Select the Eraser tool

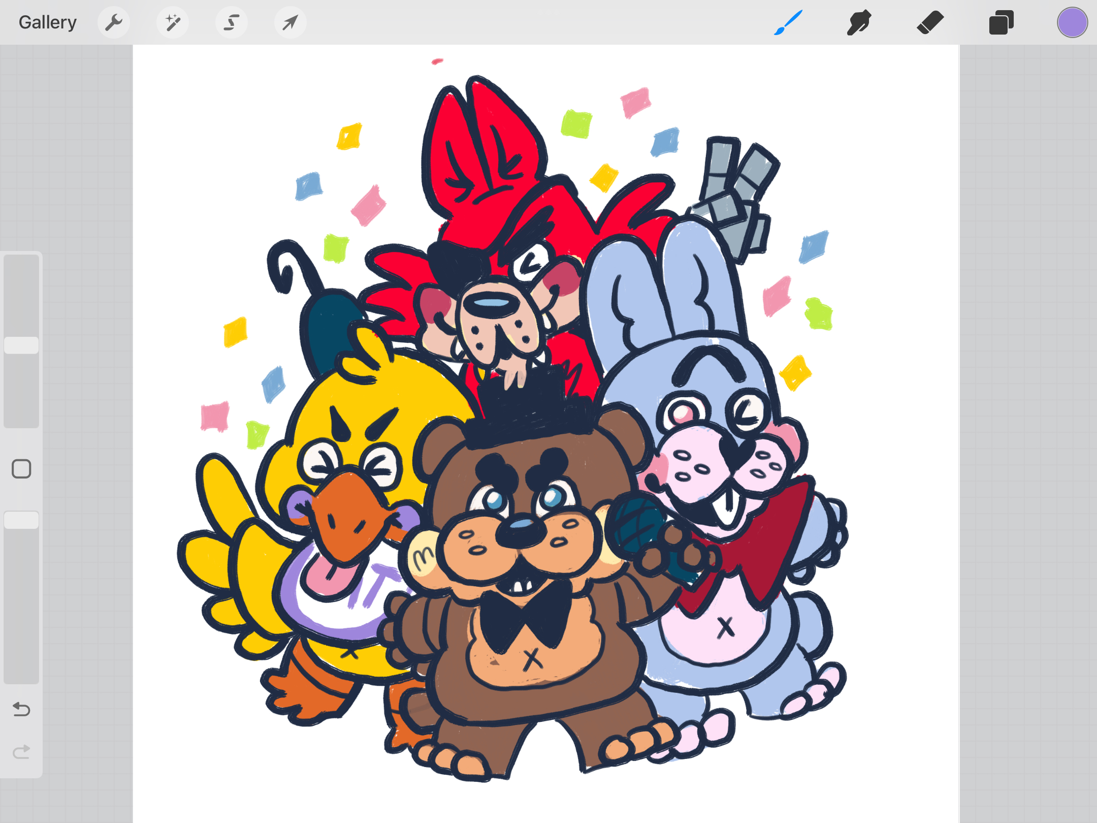tap(930, 22)
